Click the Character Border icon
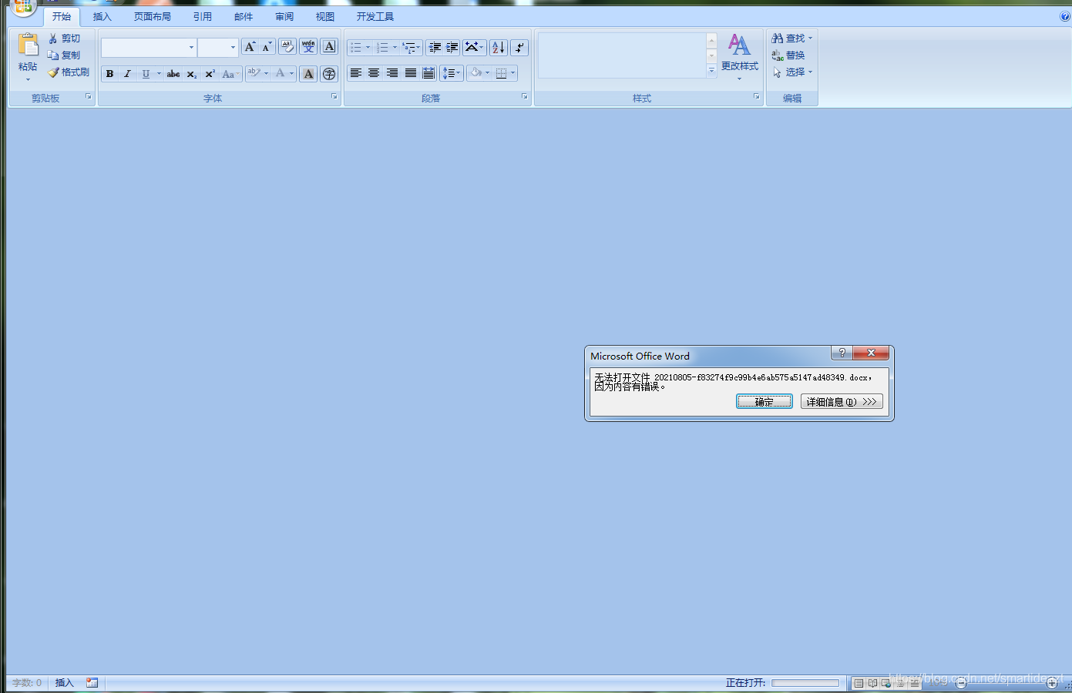This screenshot has height=693, width=1072. [x=329, y=47]
